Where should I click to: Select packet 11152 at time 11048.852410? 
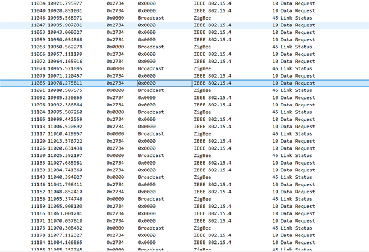pos(184,192)
